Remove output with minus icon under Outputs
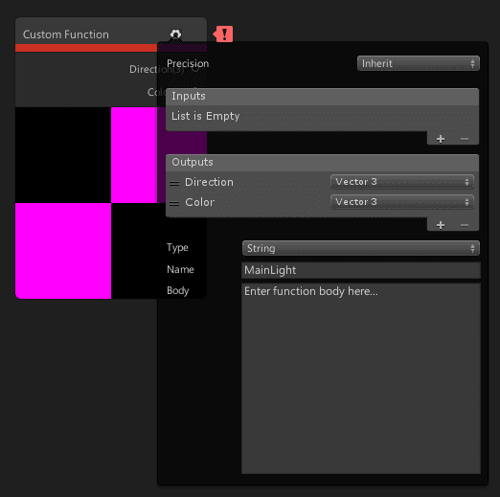Image resolution: width=500 pixels, height=497 pixels. pyautogui.click(x=465, y=225)
